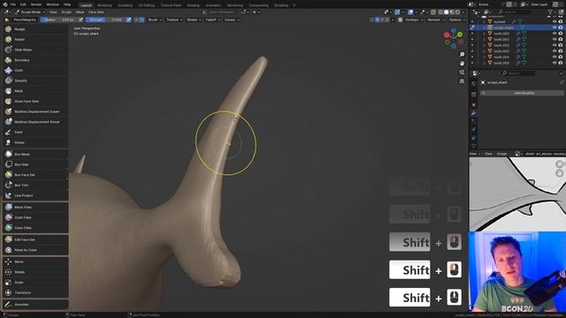The height and width of the screenshot is (318, 566).
Task: Hide the sculpt_shark object in outliner
Action: click(555, 27)
